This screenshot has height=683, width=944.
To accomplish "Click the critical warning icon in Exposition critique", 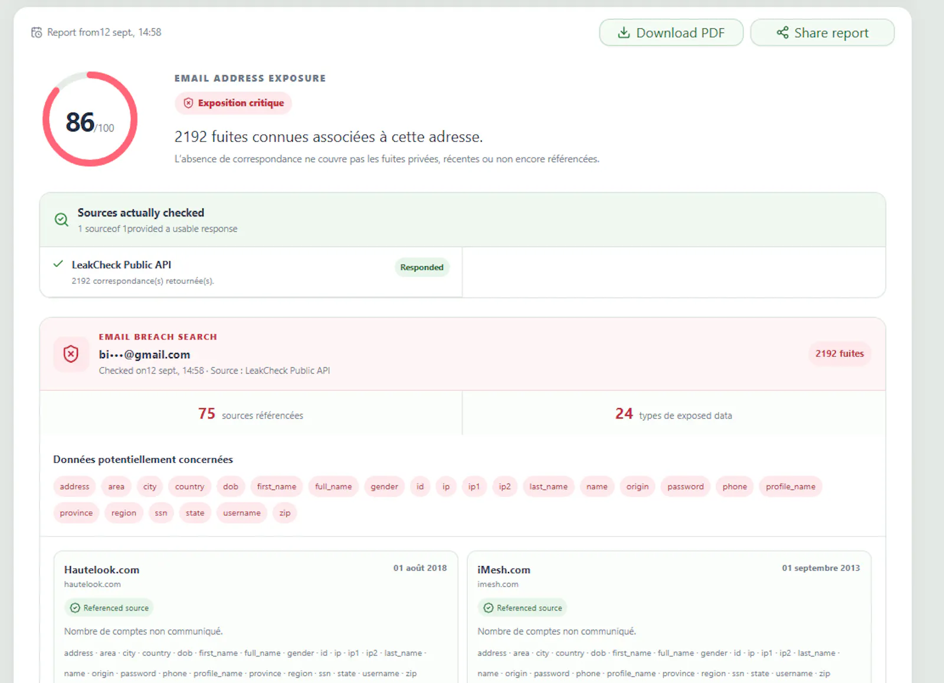I will tap(188, 103).
